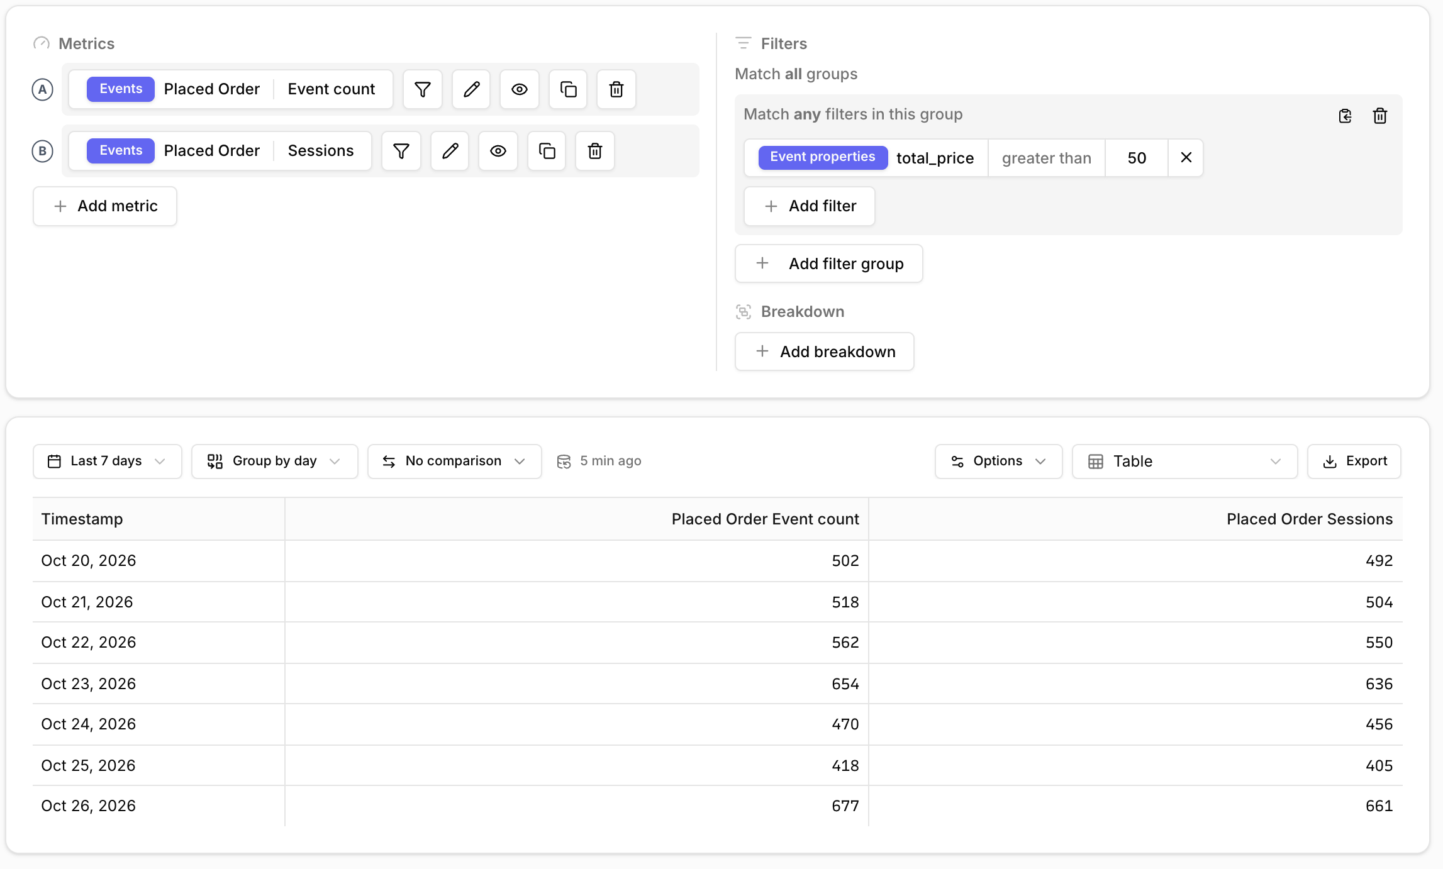Add a new filter group
The image size is (1443, 869).
(x=829, y=263)
